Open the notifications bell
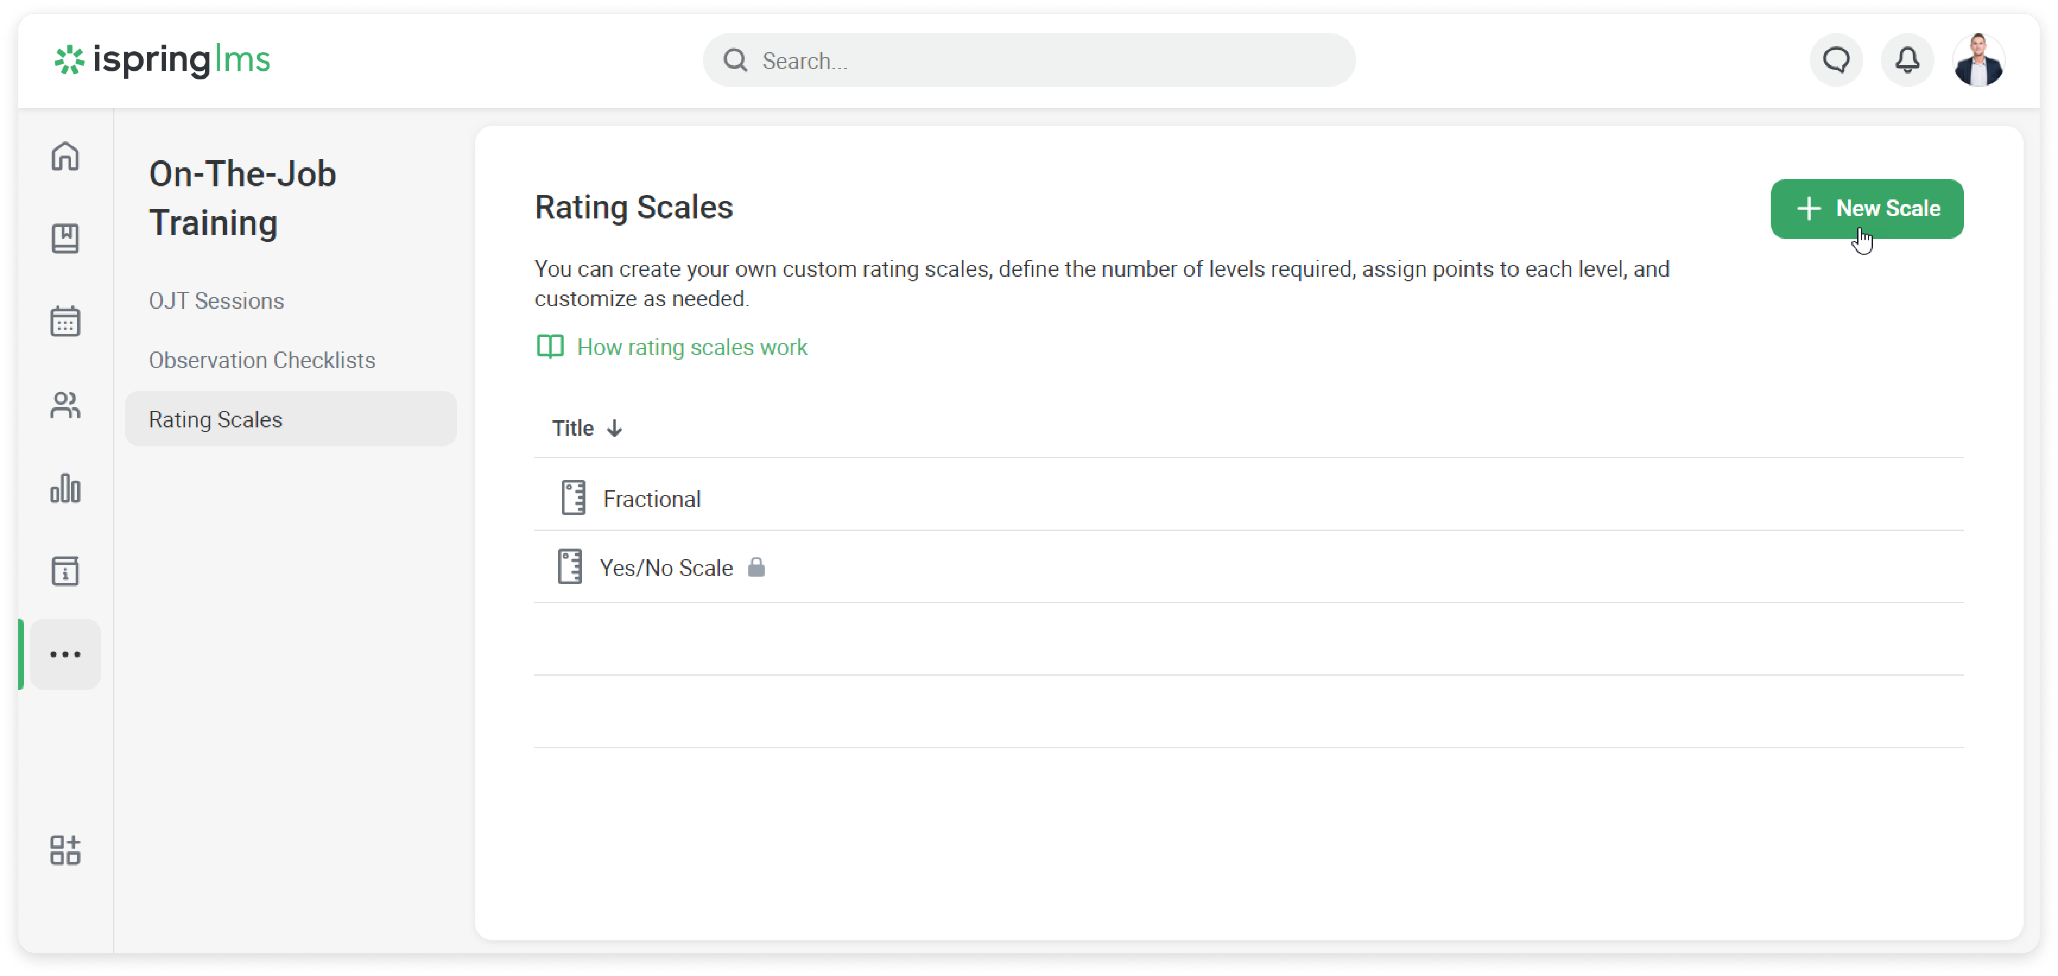 tap(1907, 60)
